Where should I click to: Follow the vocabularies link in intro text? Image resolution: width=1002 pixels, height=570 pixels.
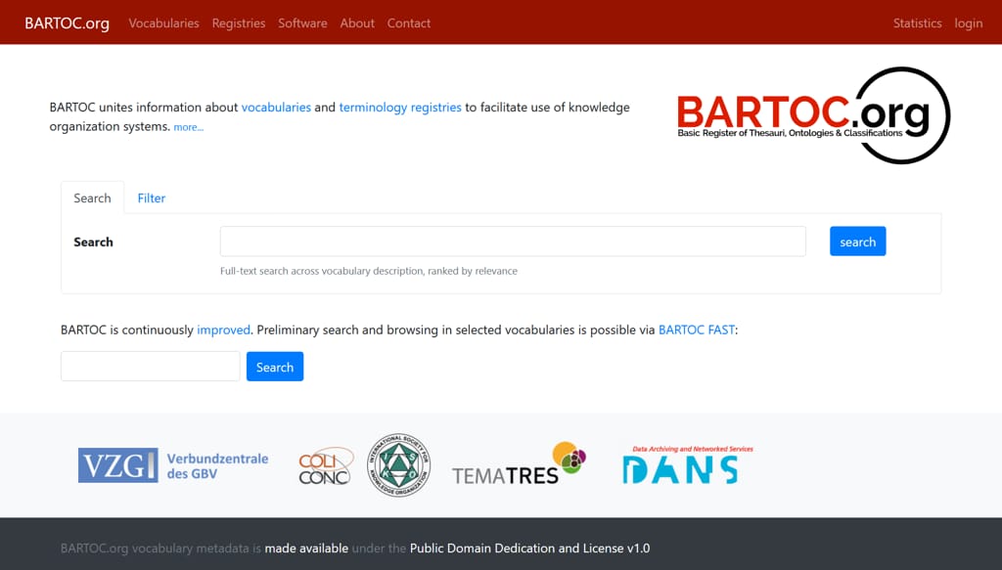click(276, 108)
